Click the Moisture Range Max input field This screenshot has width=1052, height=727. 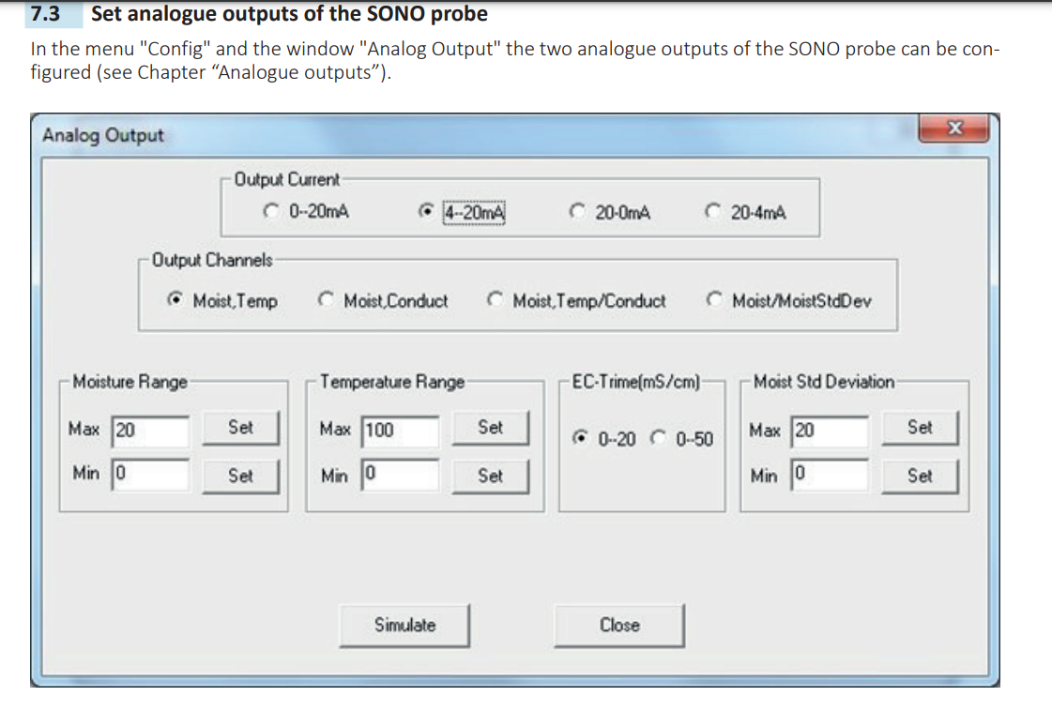150,431
